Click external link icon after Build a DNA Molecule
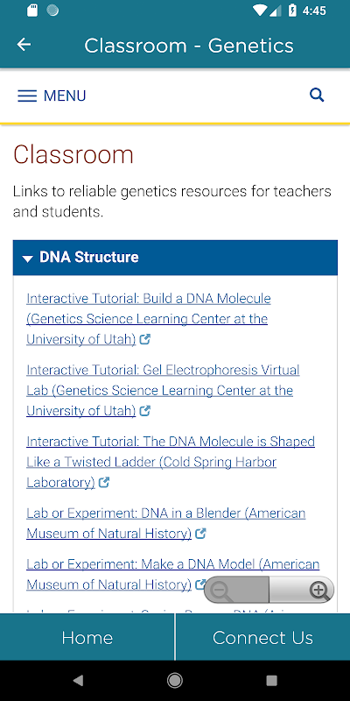Screen dimensions: 350x701 click(144, 339)
